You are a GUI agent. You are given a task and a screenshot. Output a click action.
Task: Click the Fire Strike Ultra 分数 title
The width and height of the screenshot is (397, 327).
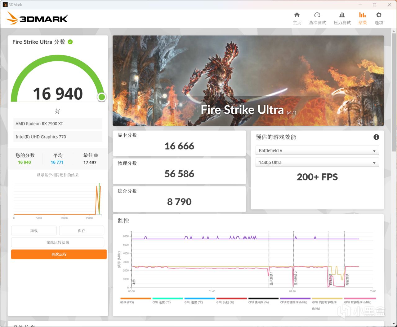click(x=39, y=42)
